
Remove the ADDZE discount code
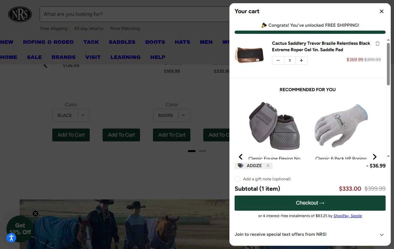tap(268, 166)
